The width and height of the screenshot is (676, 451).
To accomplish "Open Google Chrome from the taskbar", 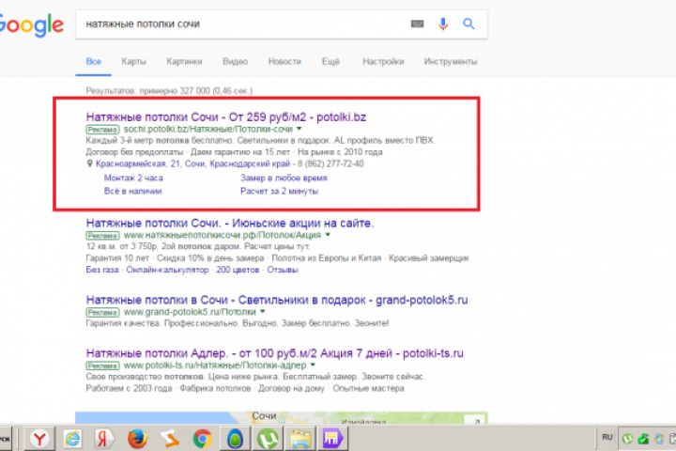I will click(202, 439).
